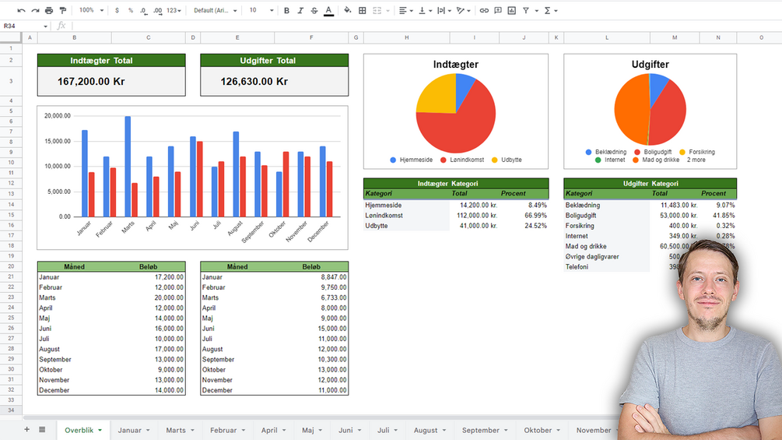Screen dimensions: 782x440
Task: Expand the filter views dropdown arrow
Action: tap(537, 11)
